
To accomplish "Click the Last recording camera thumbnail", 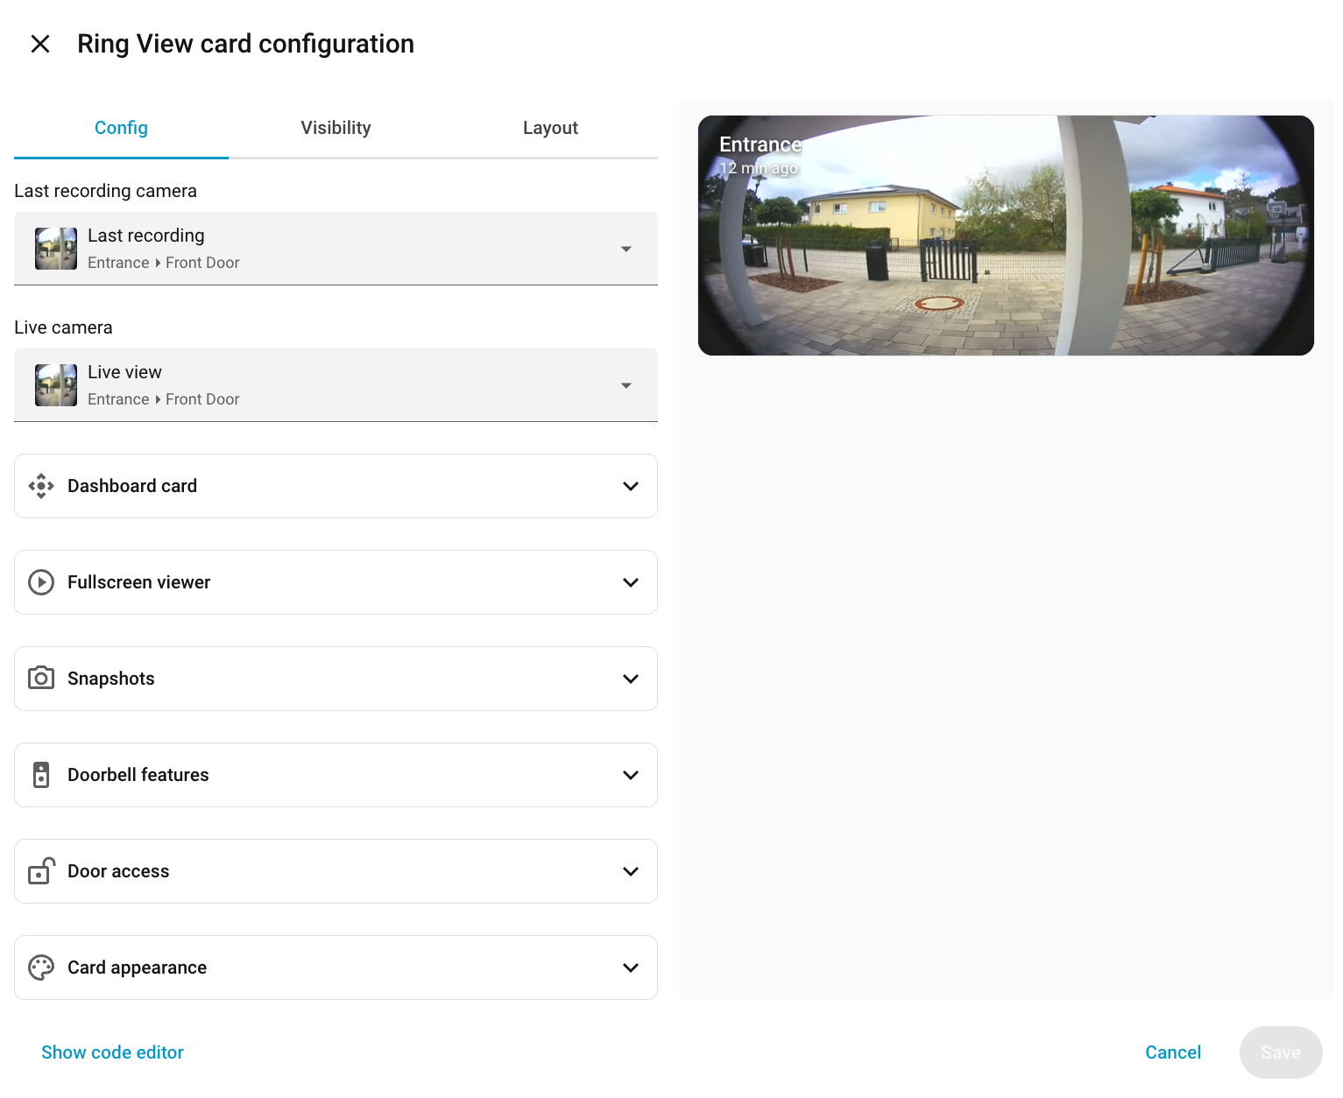I will (x=56, y=249).
